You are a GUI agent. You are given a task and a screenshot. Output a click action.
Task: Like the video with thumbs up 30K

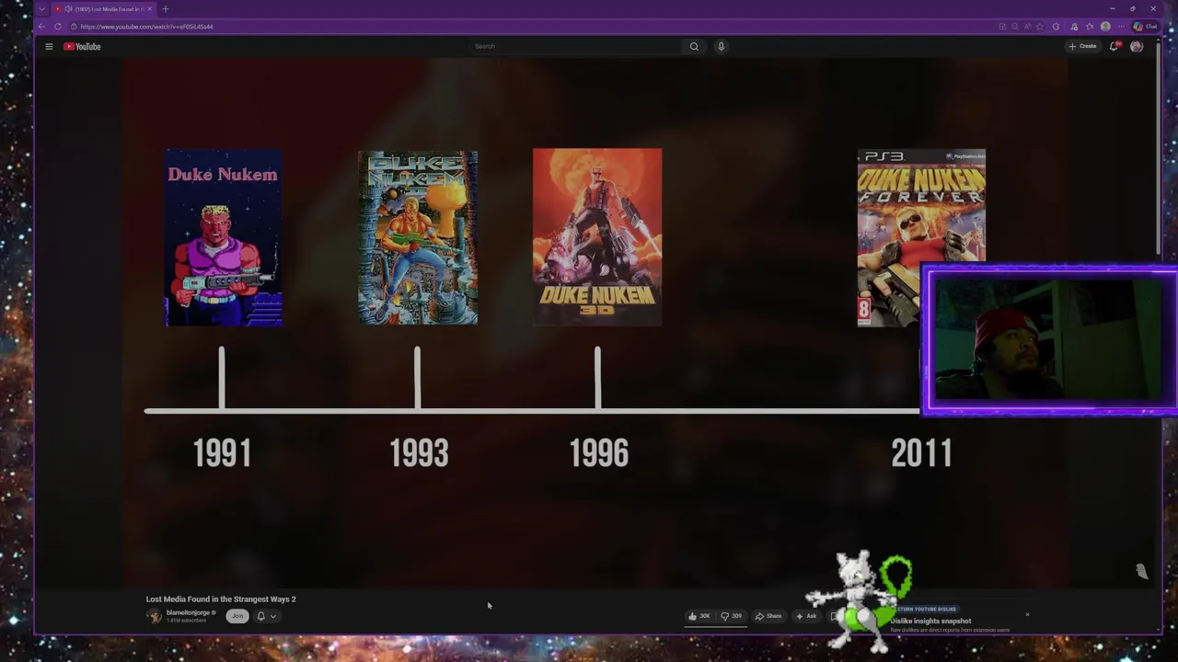click(699, 616)
